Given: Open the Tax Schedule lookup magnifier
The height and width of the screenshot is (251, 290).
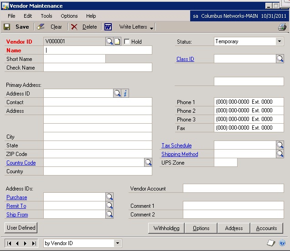Looking at the screenshot, I should point(280,145).
